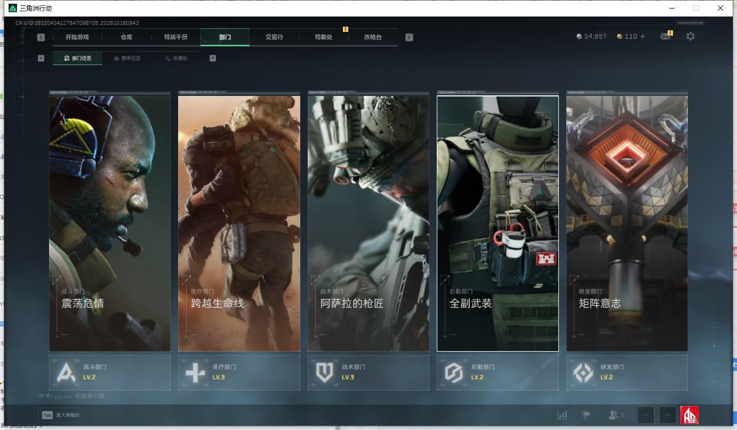Switch to the 仓库 tab
737x430 pixels.
(126, 37)
